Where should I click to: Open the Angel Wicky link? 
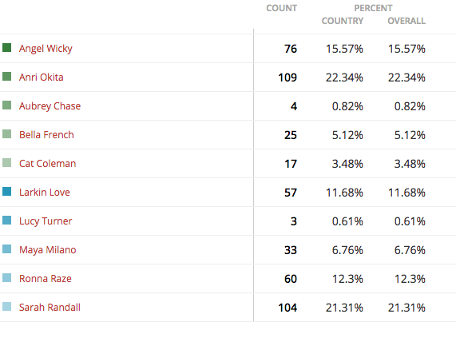[x=46, y=49]
